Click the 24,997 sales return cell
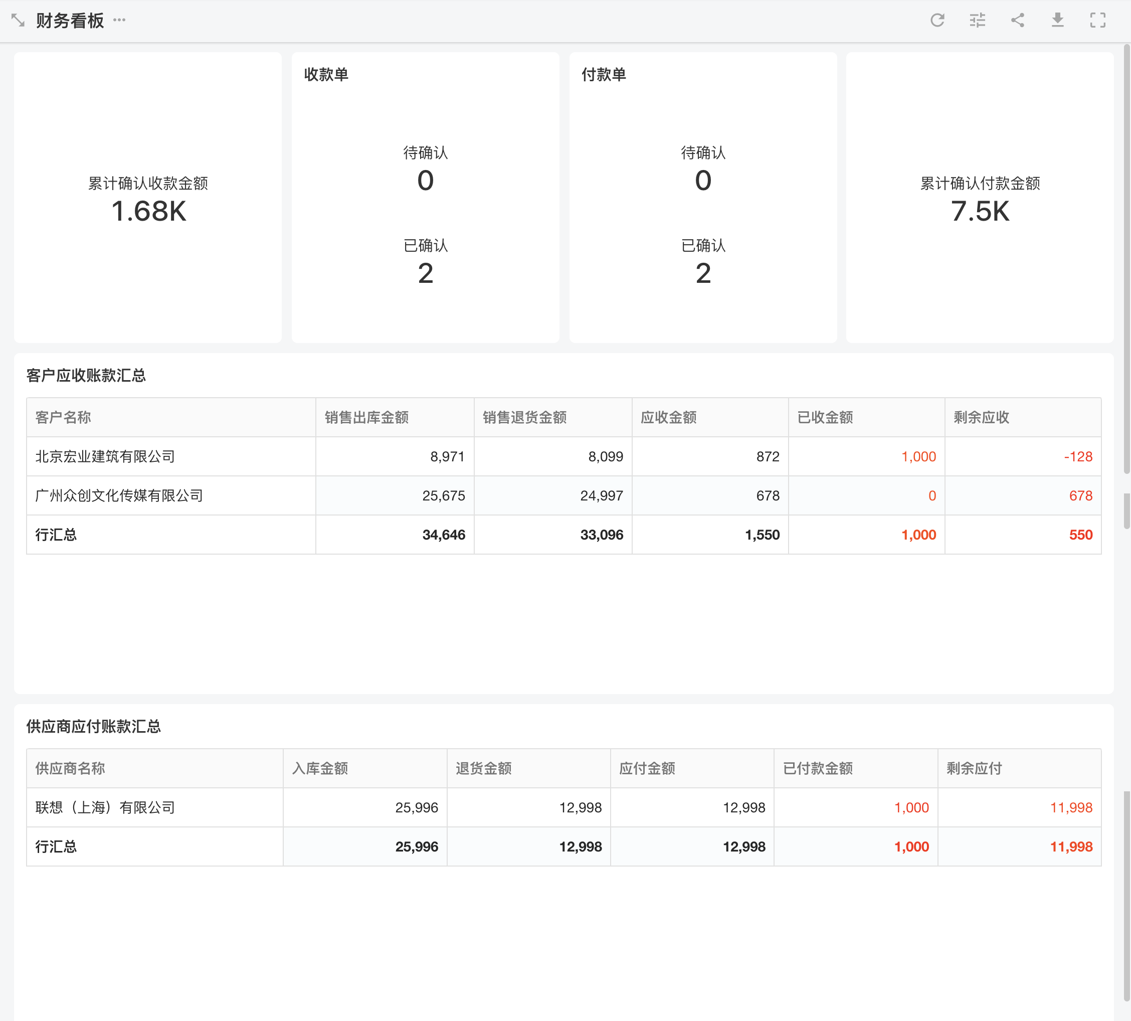Screen dimensions: 1131x1021 pyautogui.click(x=553, y=496)
